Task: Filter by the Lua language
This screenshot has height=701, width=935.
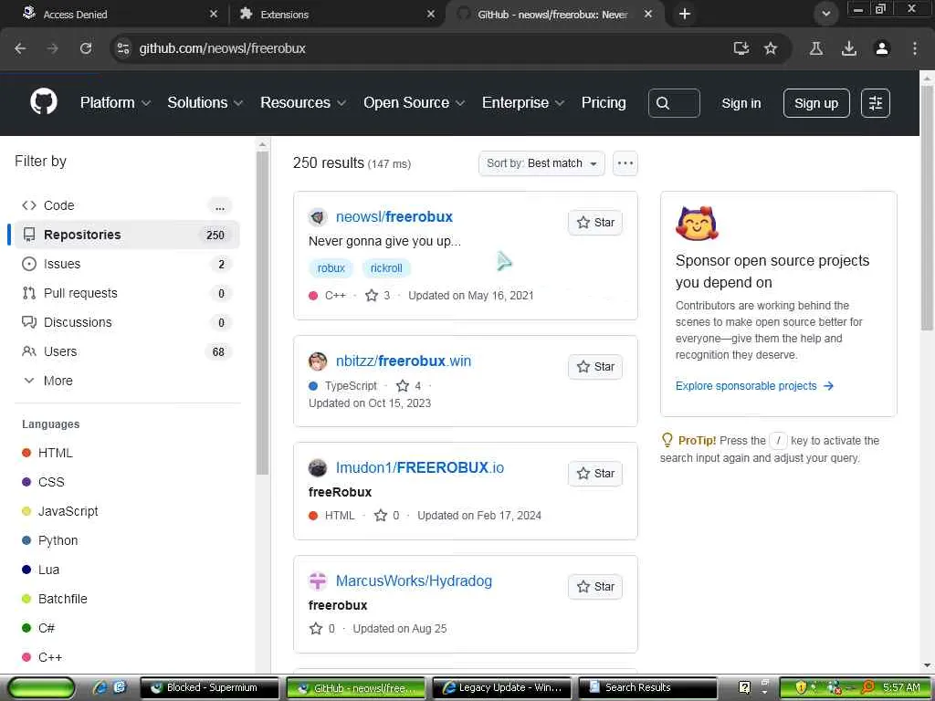Action: point(48,570)
